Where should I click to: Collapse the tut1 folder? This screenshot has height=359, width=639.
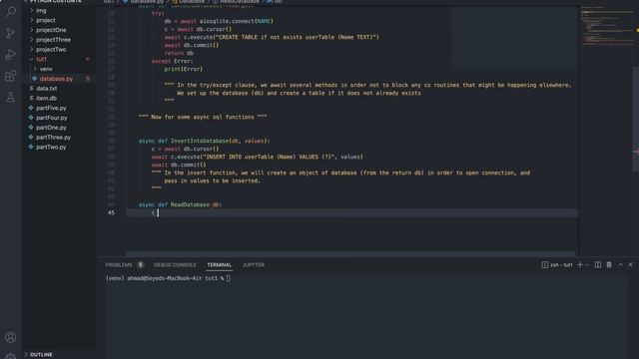pyautogui.click(x=32, y=59)
